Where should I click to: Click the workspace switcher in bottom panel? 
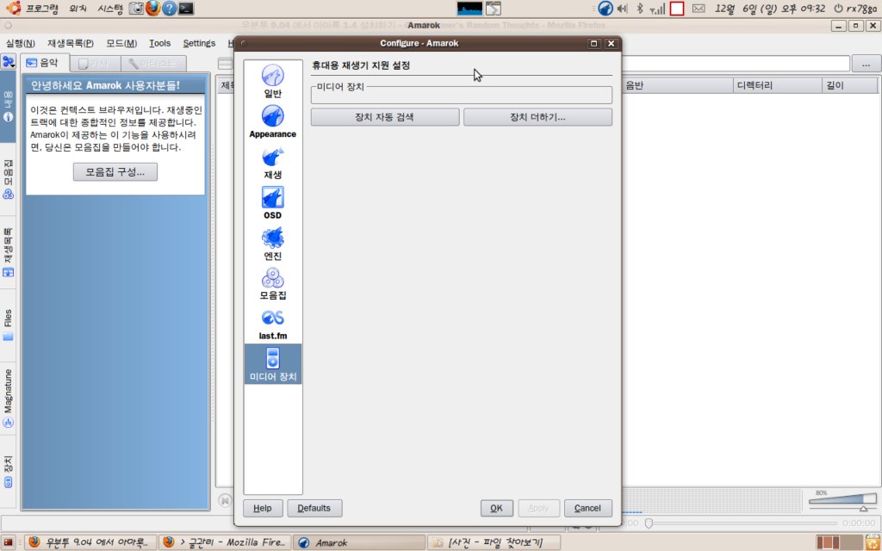[x=840, y=542]
